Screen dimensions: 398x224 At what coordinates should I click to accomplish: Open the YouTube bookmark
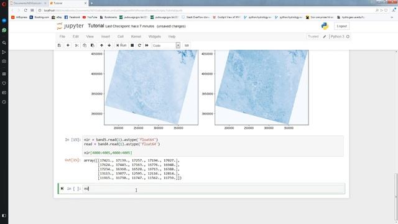pyautogui.click(x=90, y=17)
